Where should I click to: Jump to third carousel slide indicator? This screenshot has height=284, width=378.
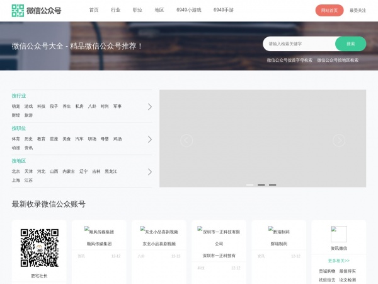[x=272, y=185]
